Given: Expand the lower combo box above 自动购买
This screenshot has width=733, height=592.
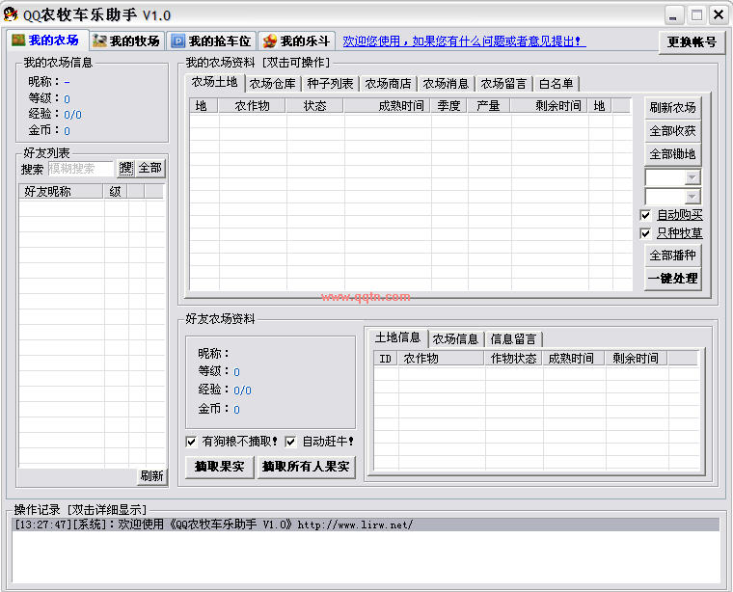Looking at the screenshot, I should click(692, 197).
